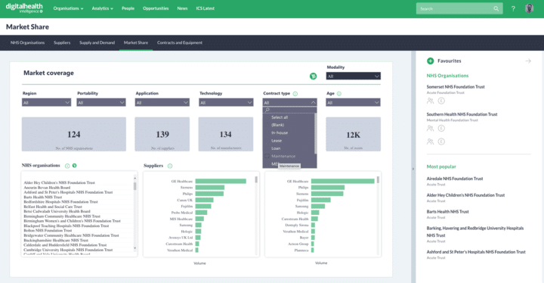Click people icon under Southern Health NHS Foundation Trust
Viewport: 544px width, 283px height.
[x=430, y=129]
